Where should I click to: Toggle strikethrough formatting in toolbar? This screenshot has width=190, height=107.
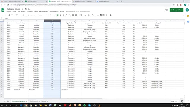[x=63, y=15]
